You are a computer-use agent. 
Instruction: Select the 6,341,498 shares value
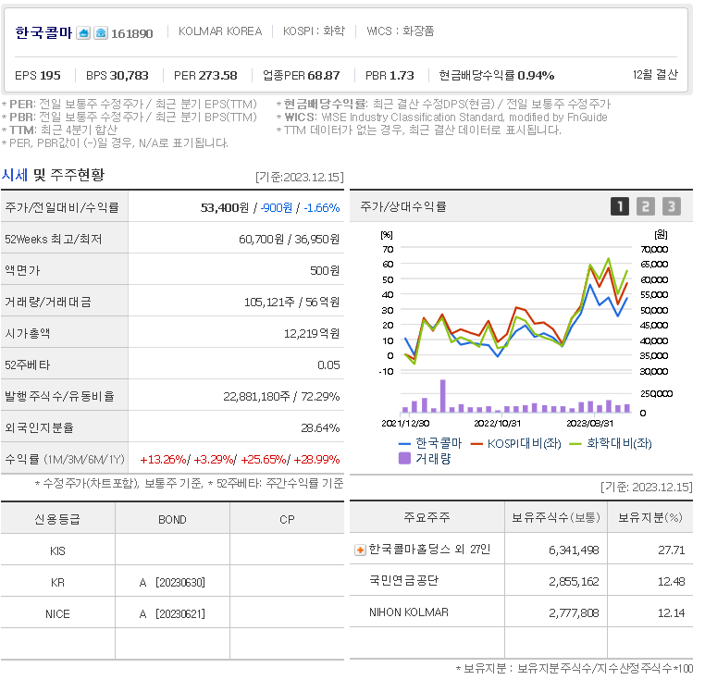point(574,550)
